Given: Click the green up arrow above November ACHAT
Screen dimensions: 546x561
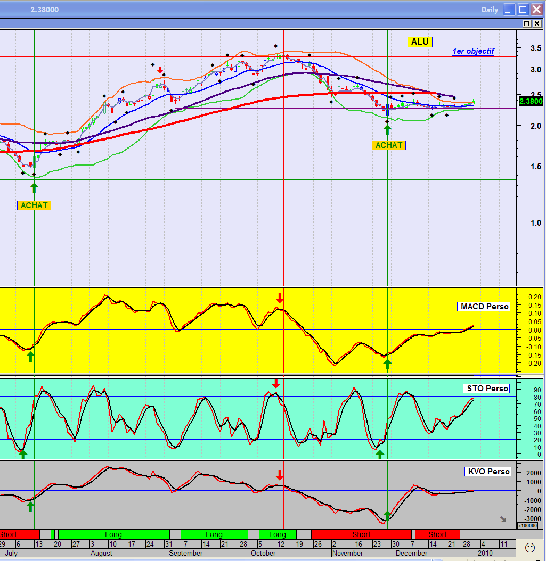Looking at the screenshot, I should click(x=387, y=130).
